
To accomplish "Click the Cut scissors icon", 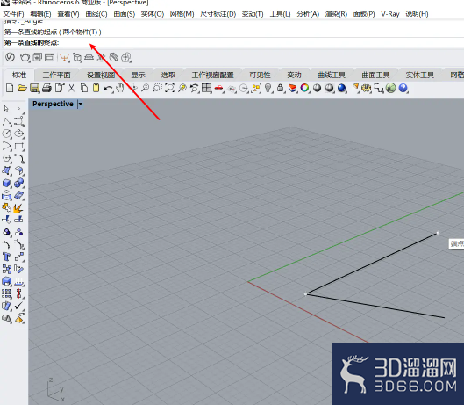I will click(71, 88).
